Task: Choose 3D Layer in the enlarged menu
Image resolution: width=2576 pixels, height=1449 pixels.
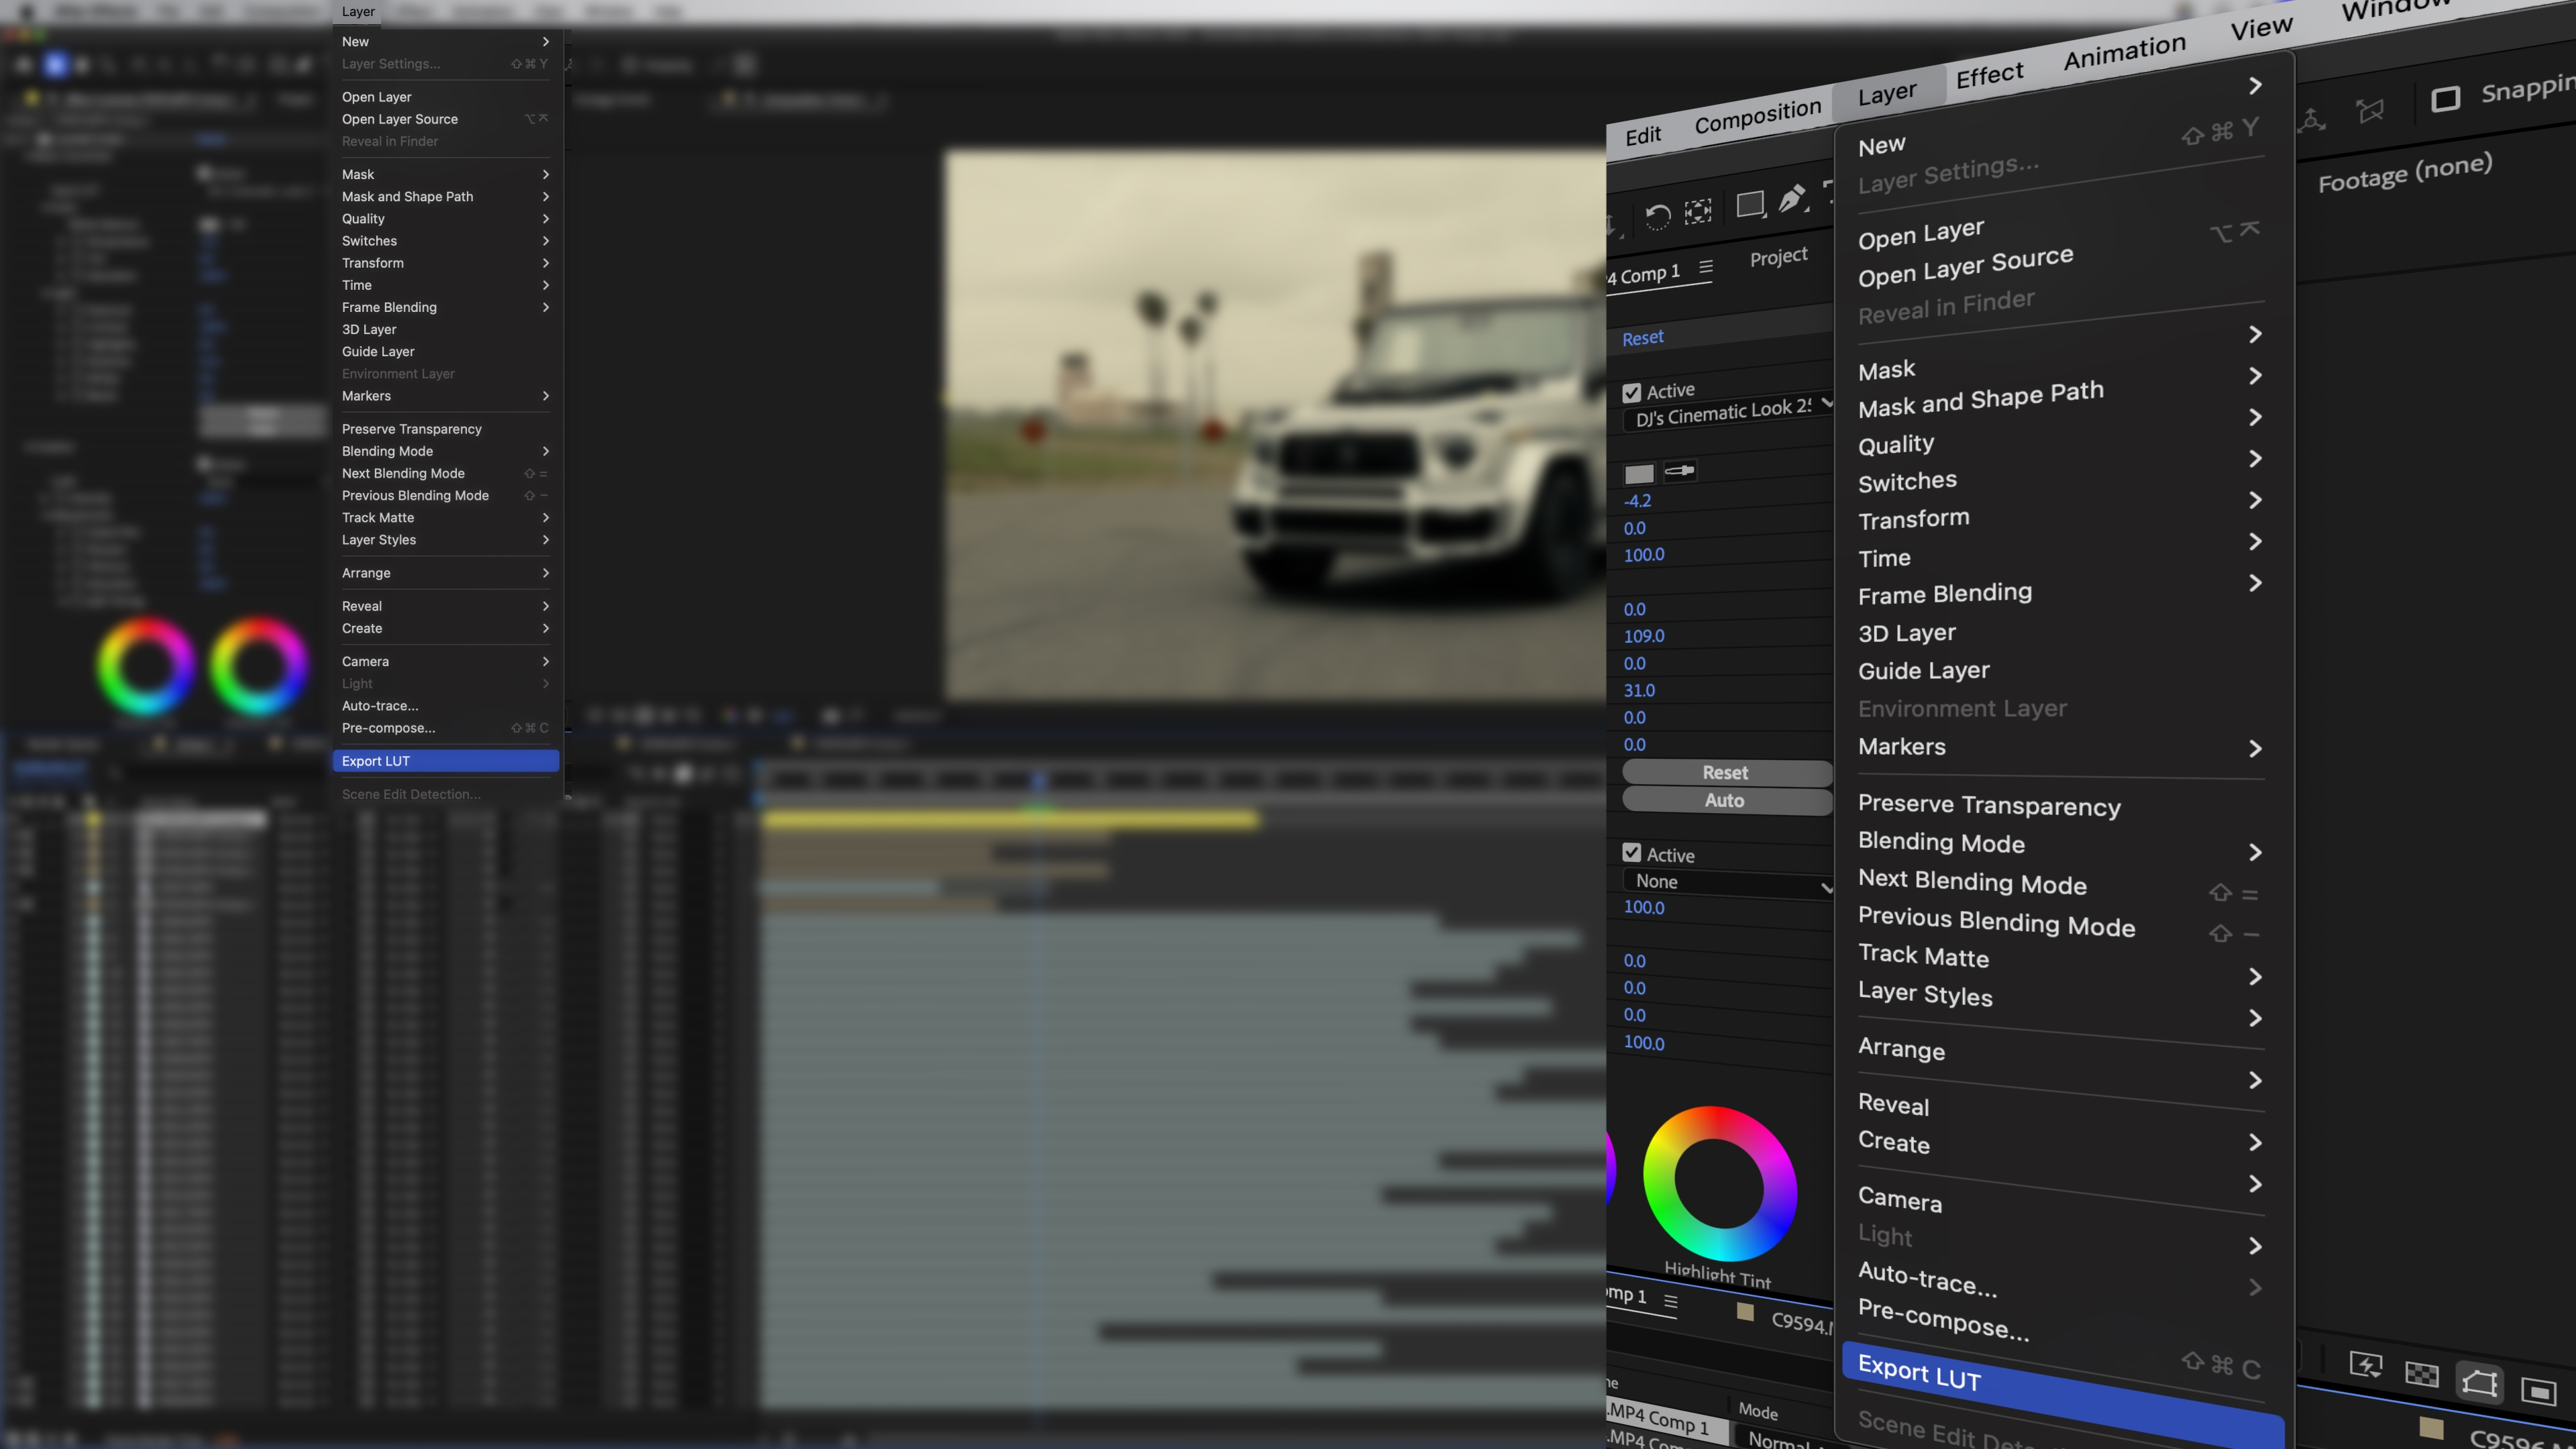Action: (1906, 633)
